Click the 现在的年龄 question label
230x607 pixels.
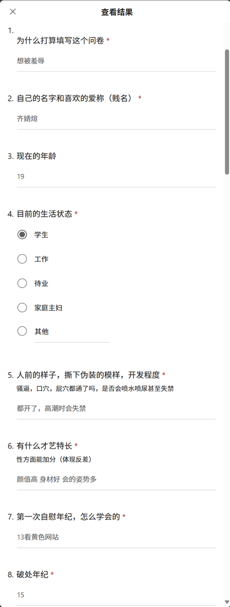point(37,156)
